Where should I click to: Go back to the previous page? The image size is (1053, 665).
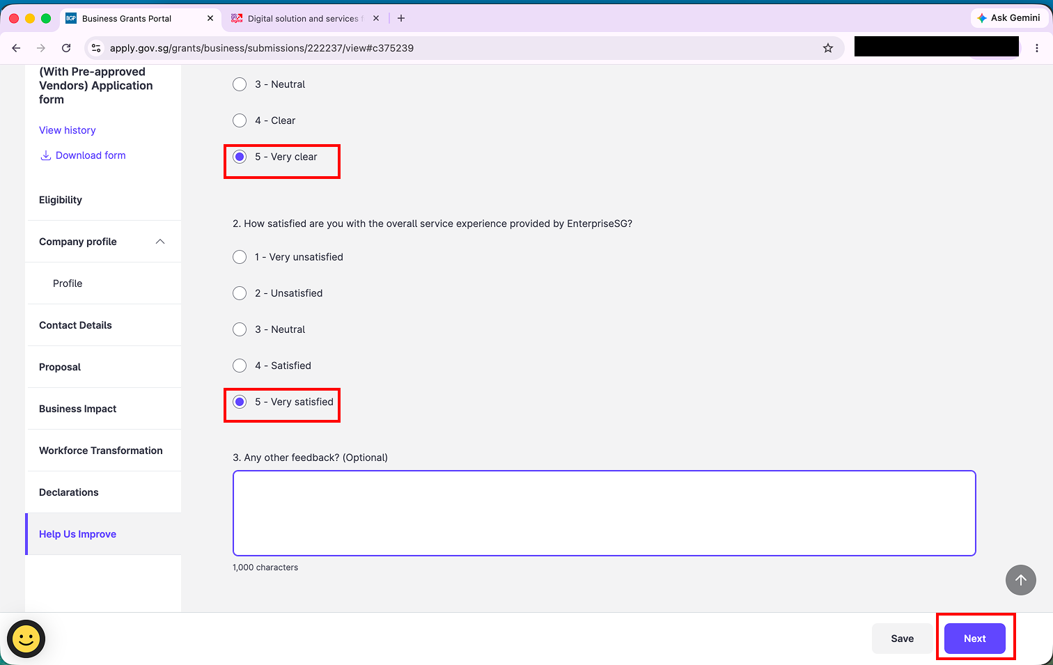point(16,48)
